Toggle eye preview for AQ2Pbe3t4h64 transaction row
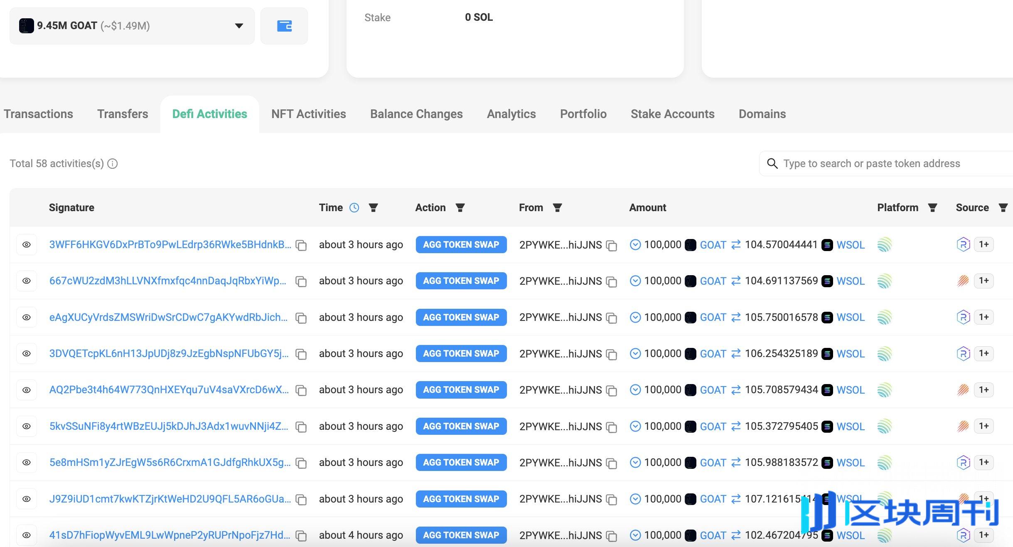1013x547 pixels. point(27,390)
